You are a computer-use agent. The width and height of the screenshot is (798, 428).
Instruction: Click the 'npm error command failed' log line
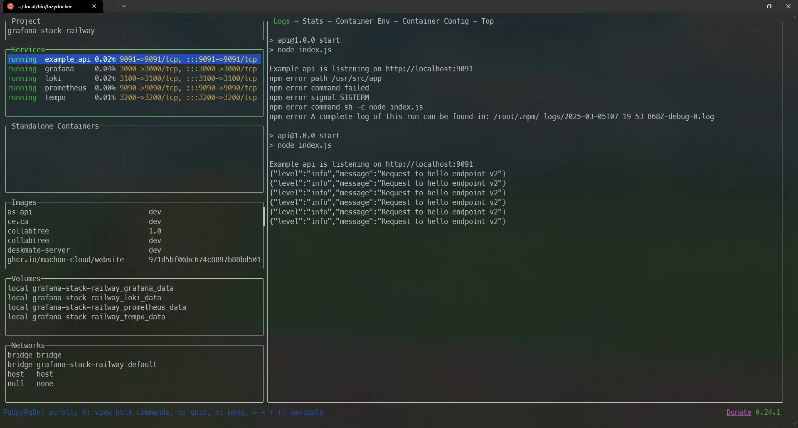point(319,88)
